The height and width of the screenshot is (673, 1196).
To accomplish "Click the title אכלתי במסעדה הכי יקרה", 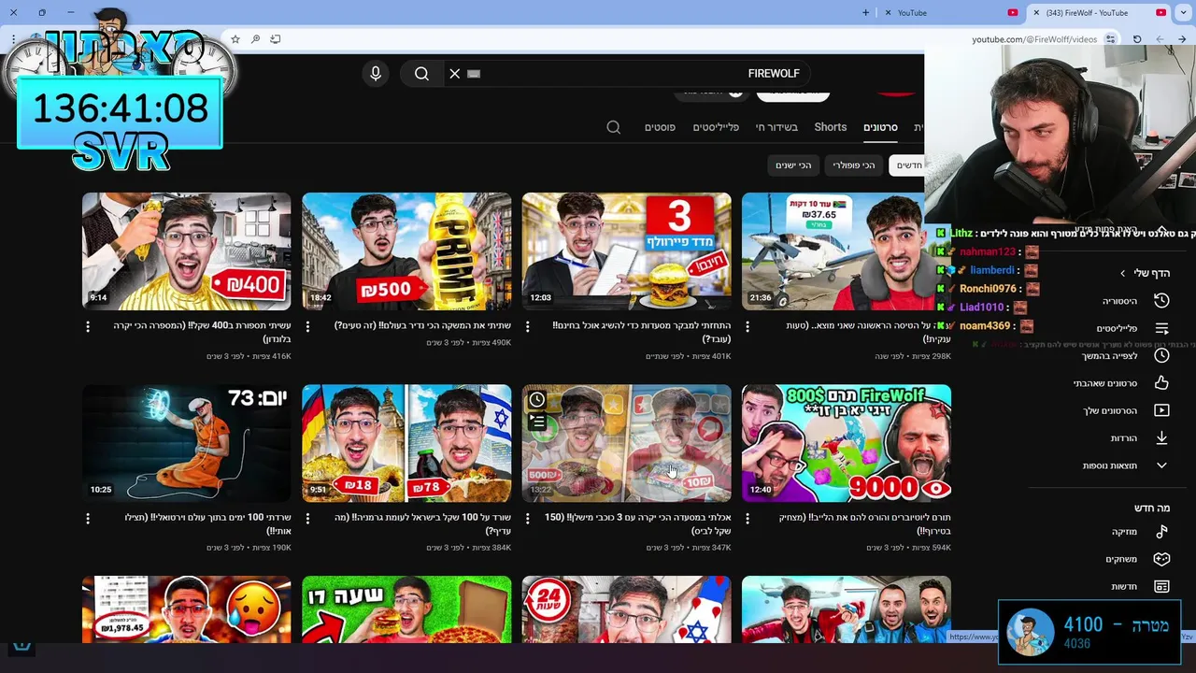I will 638,523.
